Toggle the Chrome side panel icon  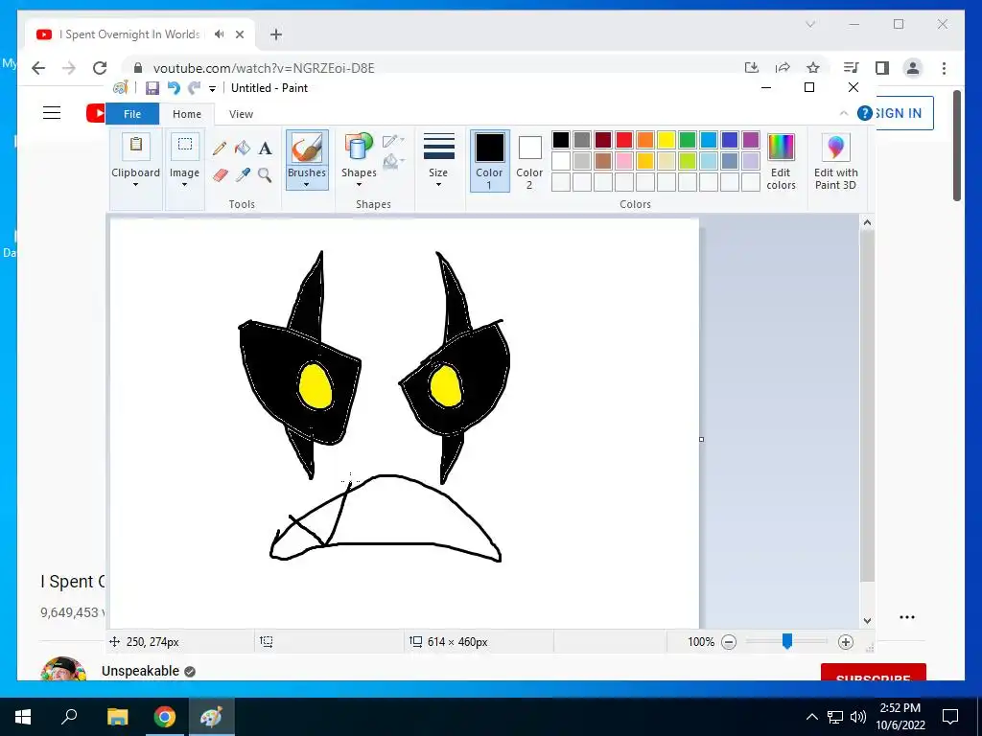point(882,68)
